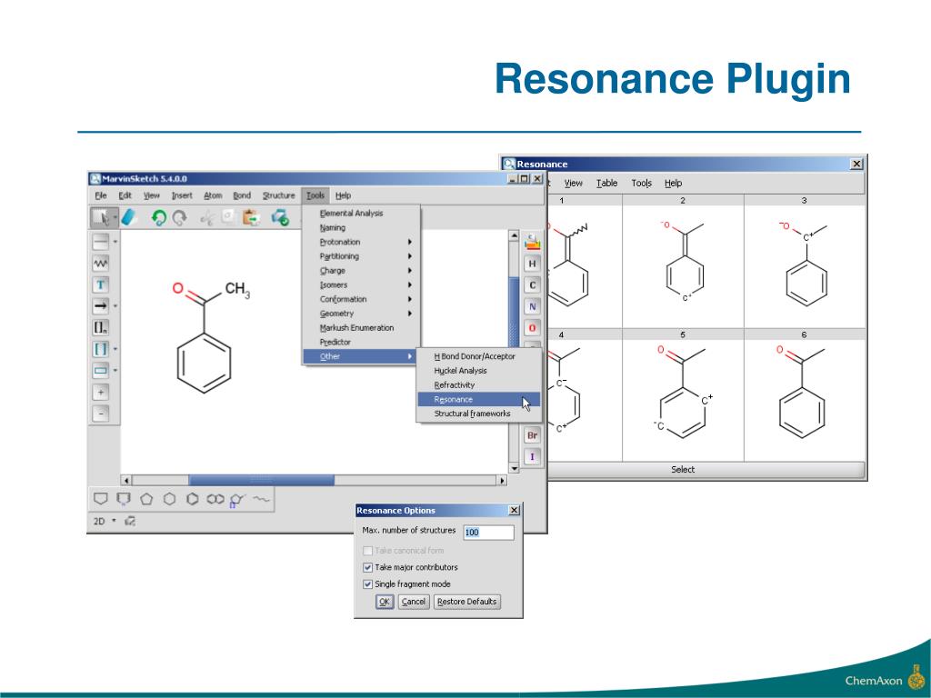Expand the Partitioning submenu
This screenshot has height=698, width=931.
(x=361, y=256)
